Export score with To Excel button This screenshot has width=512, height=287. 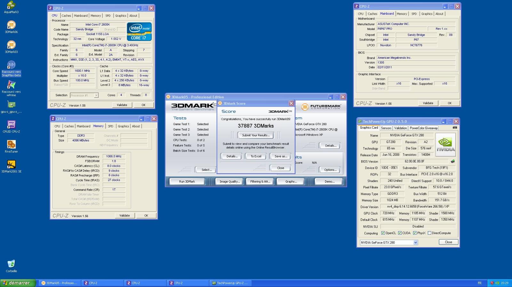pos(256,156)
